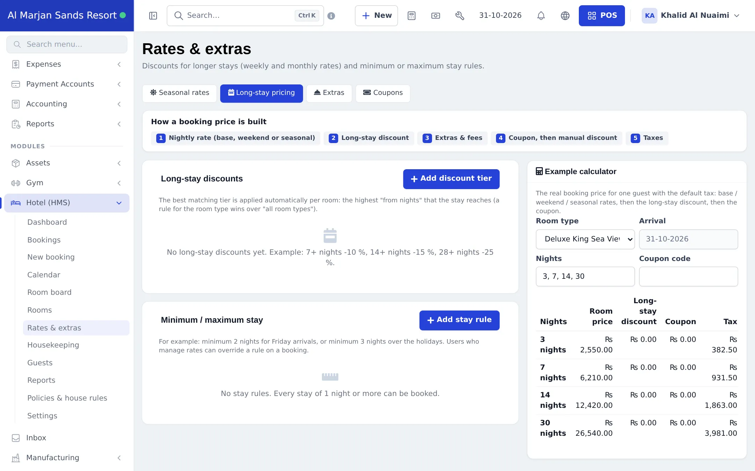Switch to the Extras tab
The height and width of the screenshot is (471, 755).
pos(329,93)
